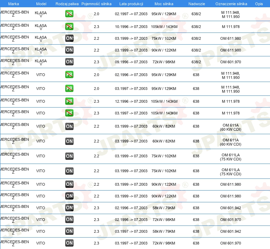Click '58kW / 79KM' in the 02.1996 row
This screenshot has width=270, height=249.
tap(164, 208)
